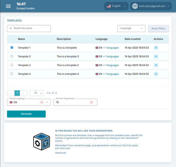Clear the max generates value
Screen dimensions: 176x167
[91, 102]
